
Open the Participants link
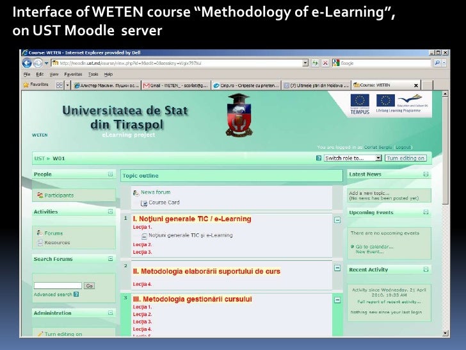59,196
